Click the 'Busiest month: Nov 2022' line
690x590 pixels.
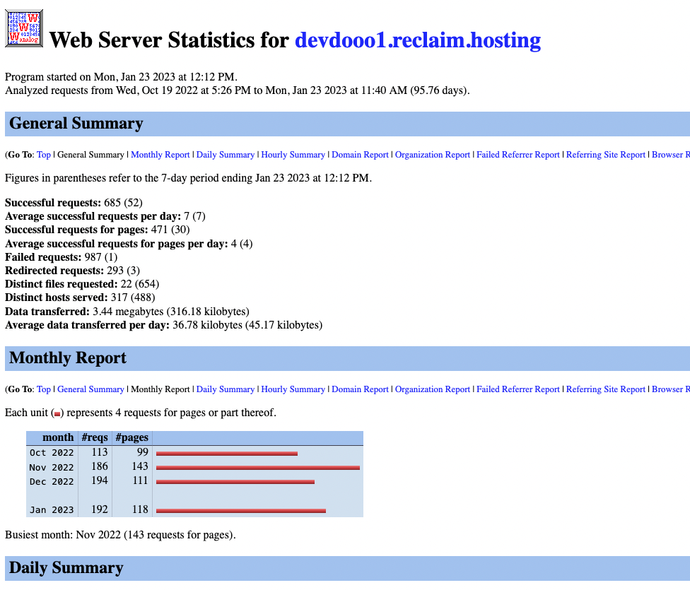click(x=120, y=535)
